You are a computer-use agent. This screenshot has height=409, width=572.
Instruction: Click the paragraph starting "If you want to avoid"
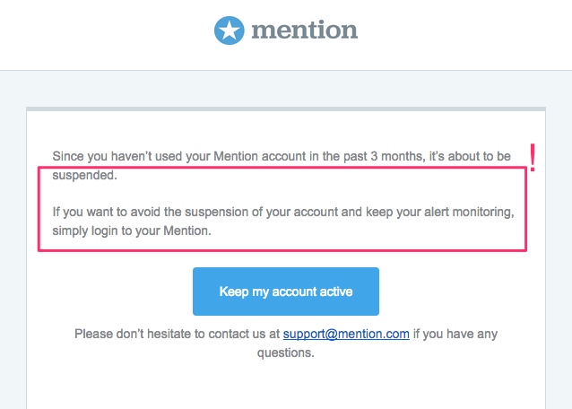283,222
